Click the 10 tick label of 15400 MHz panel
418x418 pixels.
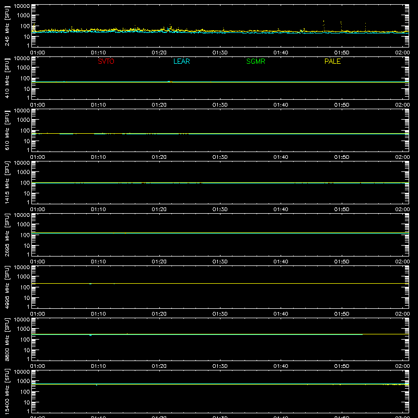coord(27,402)
